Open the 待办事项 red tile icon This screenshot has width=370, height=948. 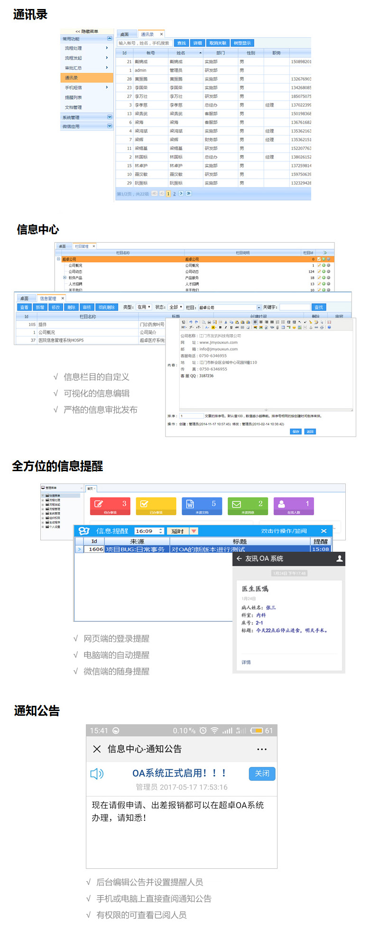click(99, 504)
